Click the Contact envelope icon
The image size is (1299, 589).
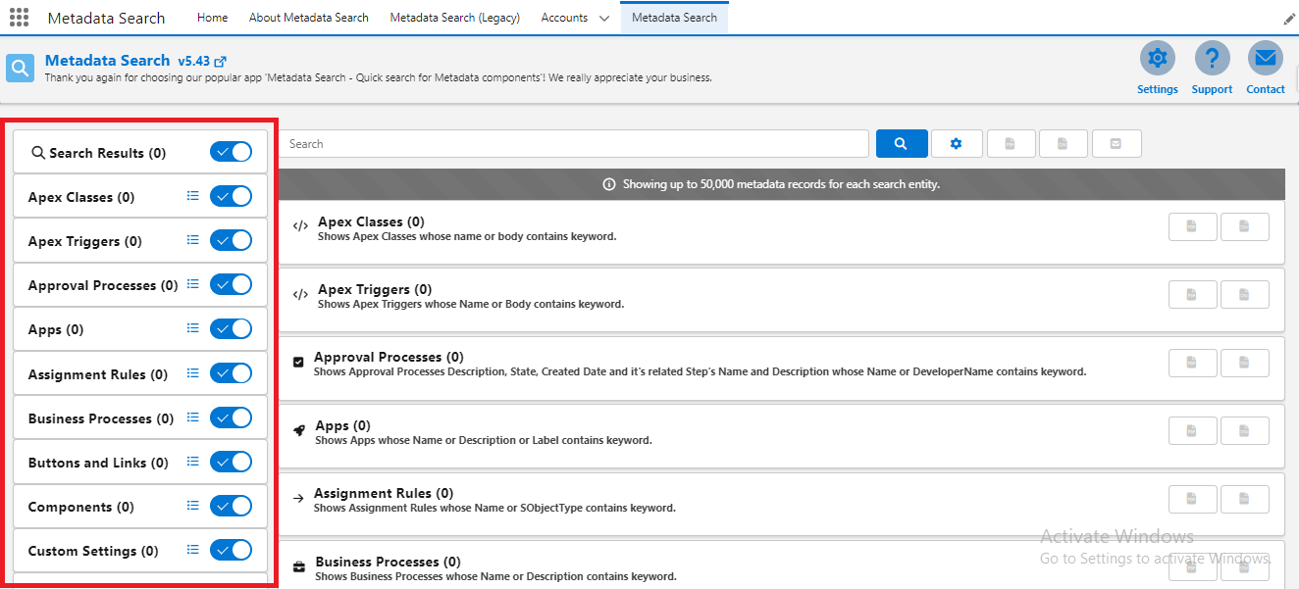pyautogui.click(x=1265, y=59)
